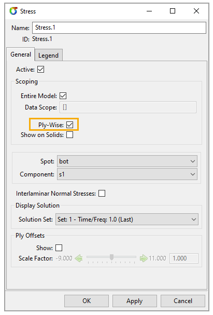Toggle the Entire Model checkbox
213x315 pixels.
[x=63, y=96]
